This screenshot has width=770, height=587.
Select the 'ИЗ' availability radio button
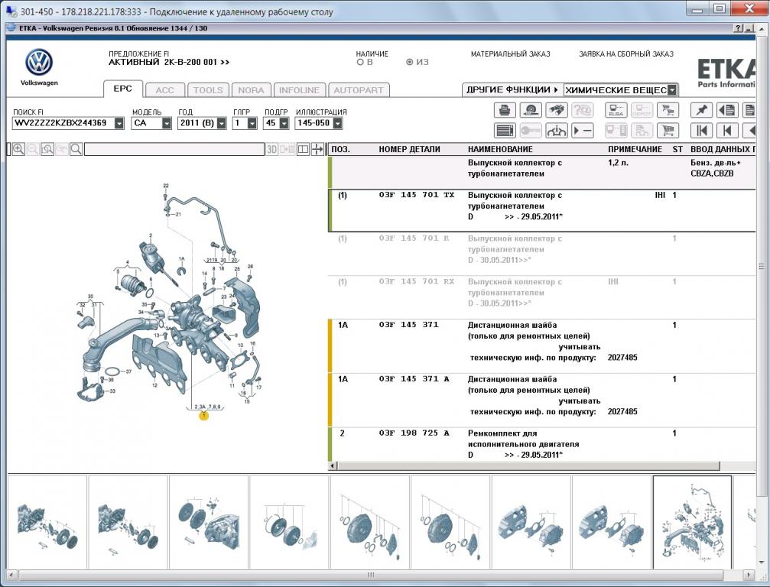(409, 63)
